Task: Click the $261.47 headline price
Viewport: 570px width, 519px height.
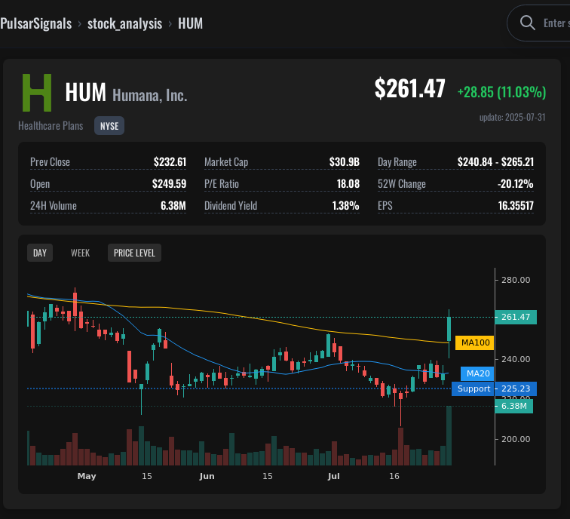Action: click(x=409, y=88)
